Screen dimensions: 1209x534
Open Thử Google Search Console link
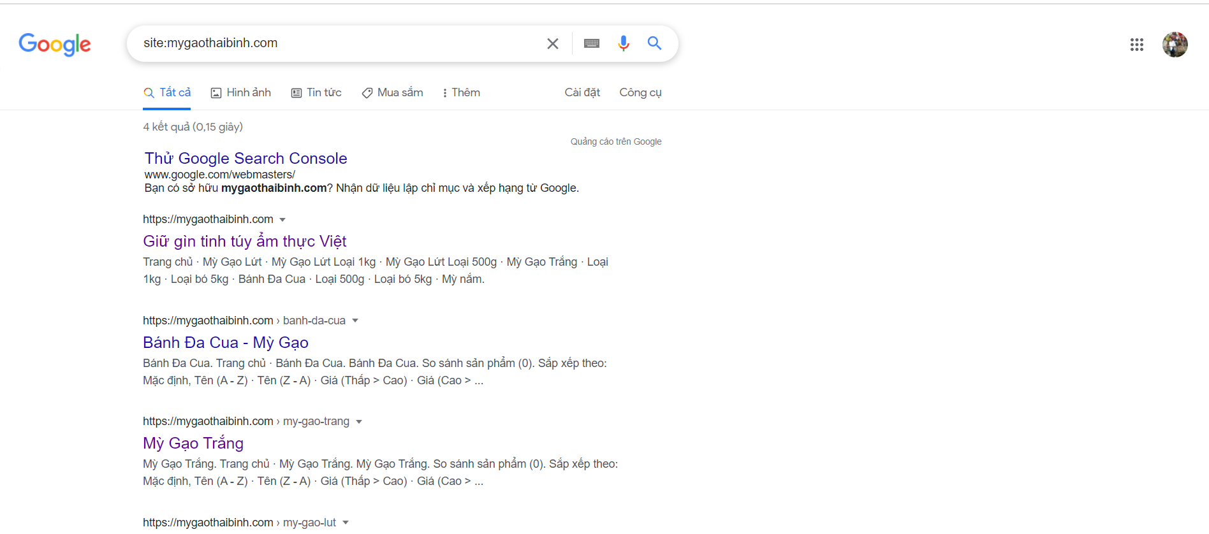click(245, 159)
